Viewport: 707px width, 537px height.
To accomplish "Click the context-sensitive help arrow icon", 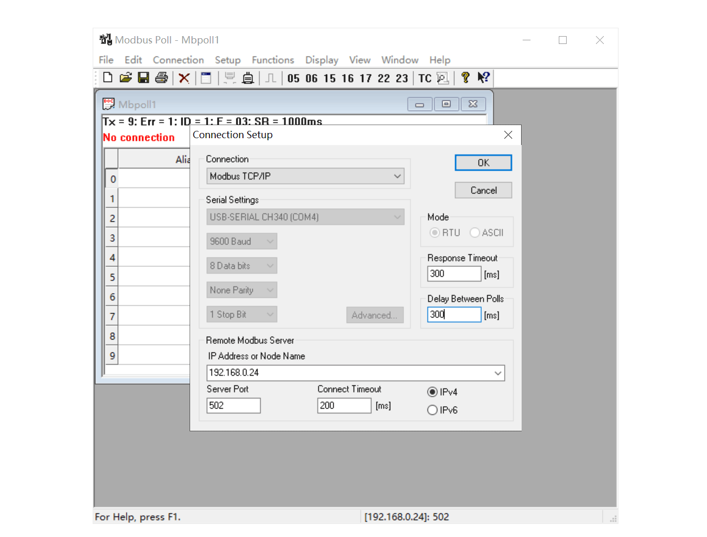I will (483, 77).
